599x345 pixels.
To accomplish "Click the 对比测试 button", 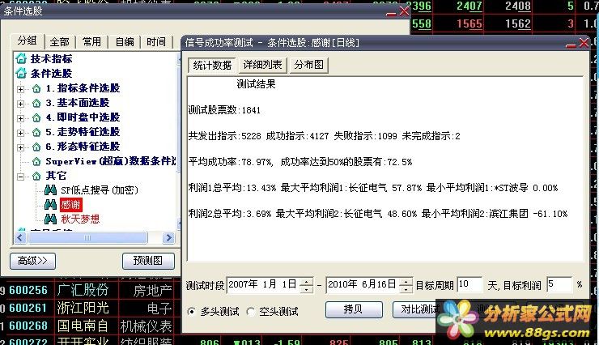I will click(419, 309).
